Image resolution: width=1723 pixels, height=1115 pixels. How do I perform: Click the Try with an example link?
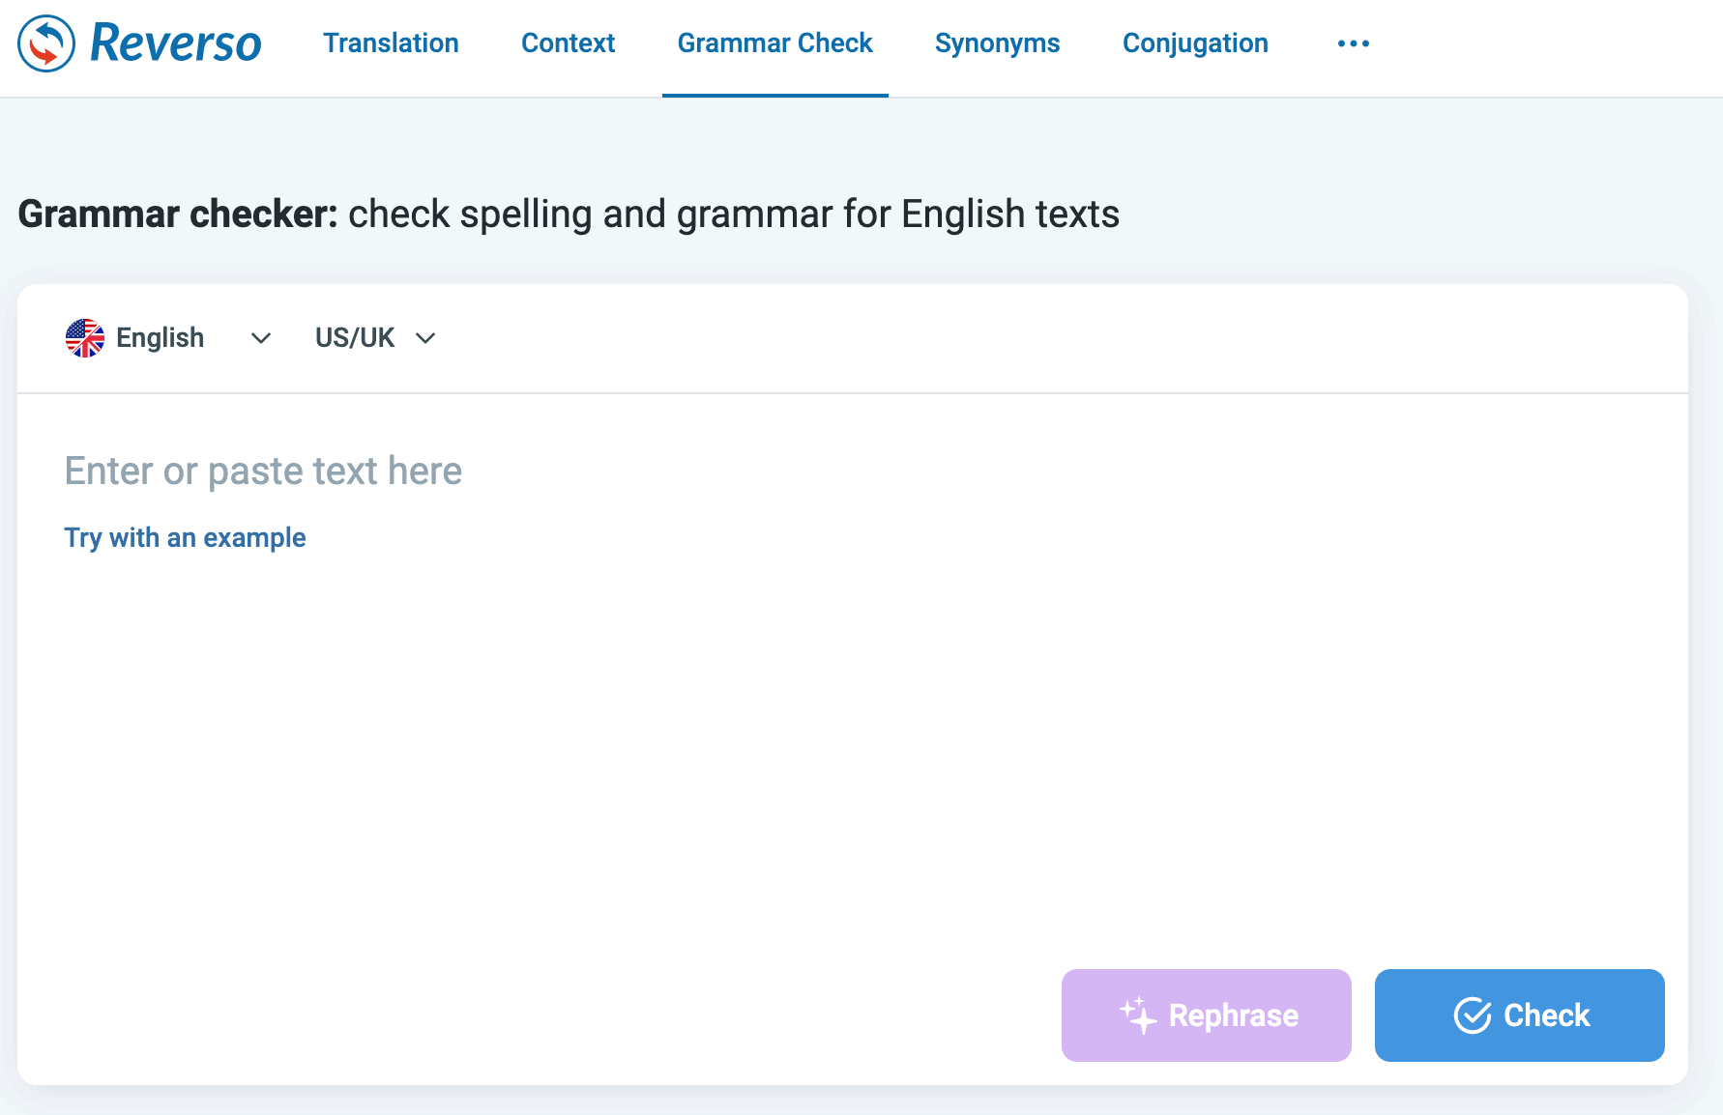[185, 538]
